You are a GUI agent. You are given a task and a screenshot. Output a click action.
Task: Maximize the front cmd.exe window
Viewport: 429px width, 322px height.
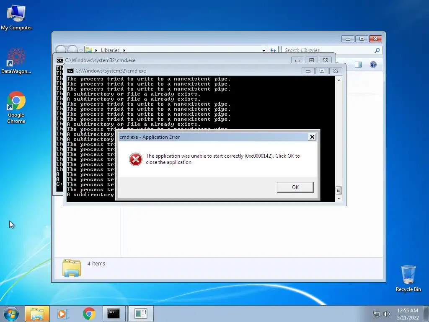pos(322,71)
